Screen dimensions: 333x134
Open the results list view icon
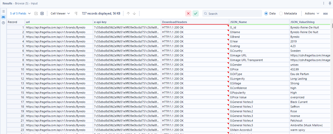[x=3, y=11]
